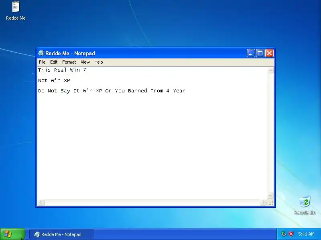Minimize the Notepad window
This screenshot has width=321, height=240.
251,53
